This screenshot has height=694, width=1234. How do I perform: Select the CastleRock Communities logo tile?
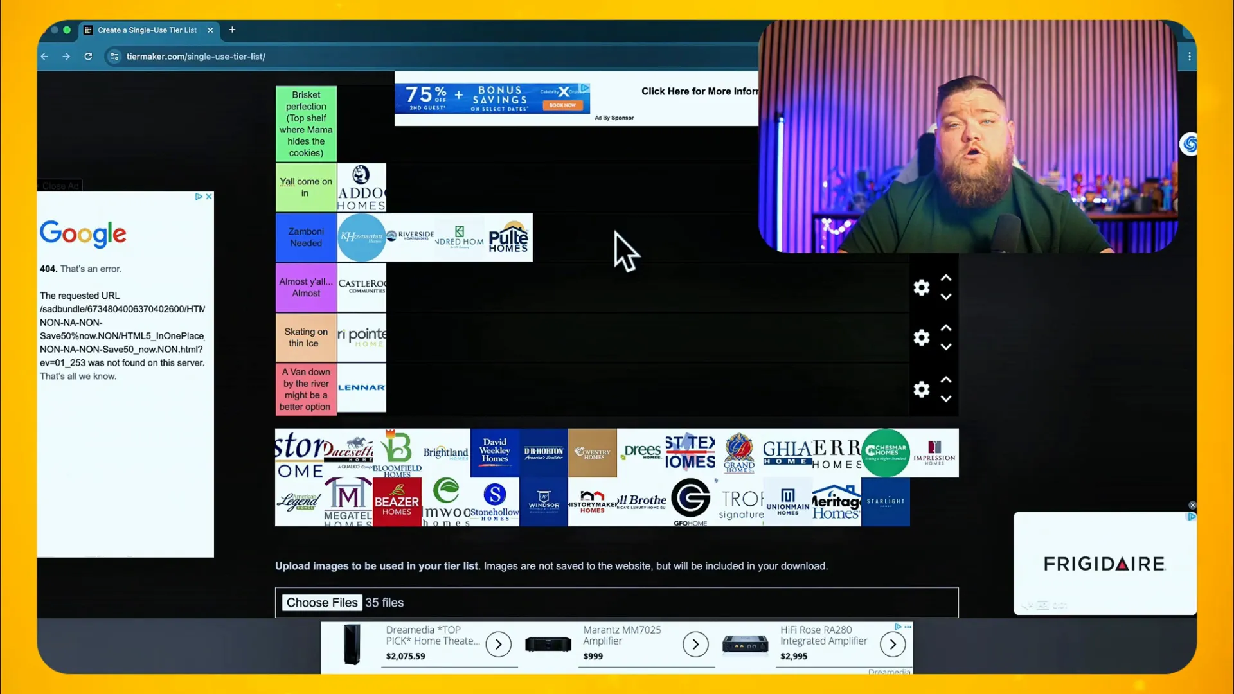pyautogui.click(x=362, y=287)
